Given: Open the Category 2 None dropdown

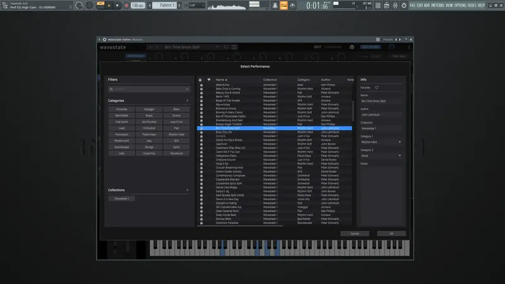Looking at the screenshot, I should pyautogui.click(x=381, y=155).
